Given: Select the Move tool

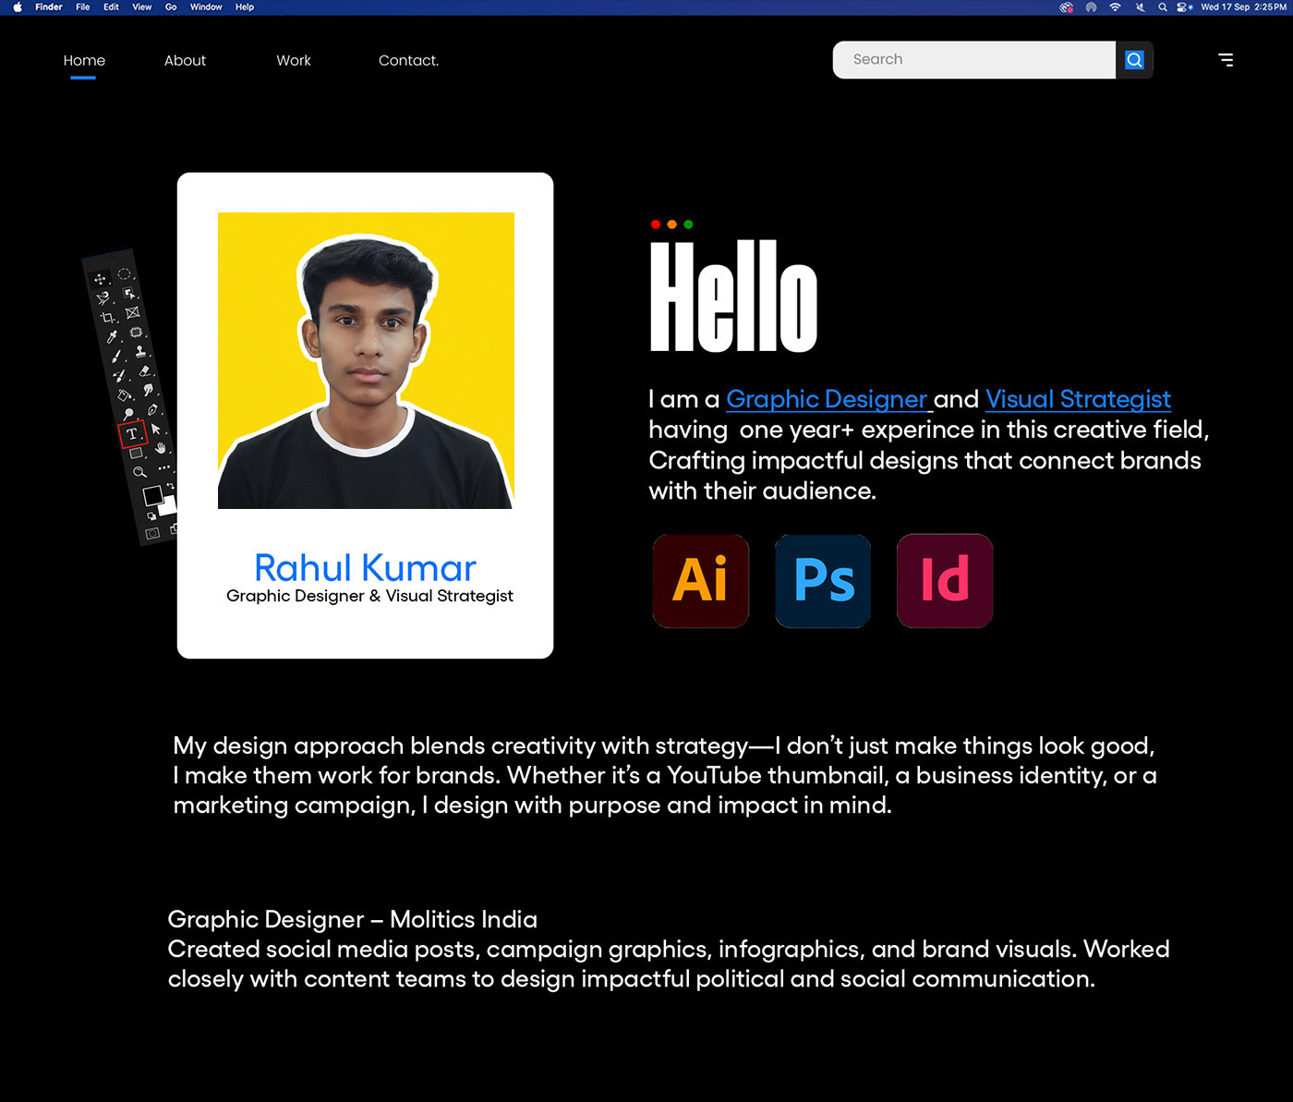Looking at the screenshot, I should tap(100, 281).
